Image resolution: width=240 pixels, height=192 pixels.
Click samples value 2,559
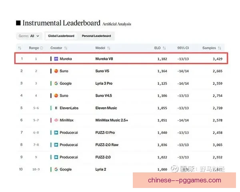click(218, 84)
